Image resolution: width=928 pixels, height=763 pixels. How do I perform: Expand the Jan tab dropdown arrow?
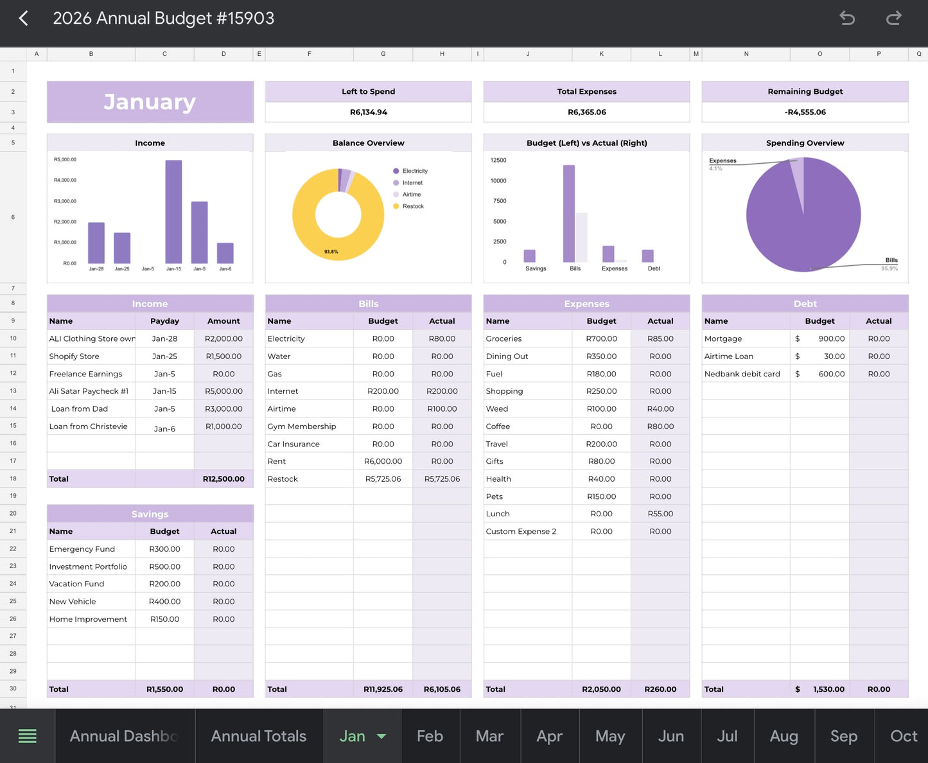[x=381, y=736]
